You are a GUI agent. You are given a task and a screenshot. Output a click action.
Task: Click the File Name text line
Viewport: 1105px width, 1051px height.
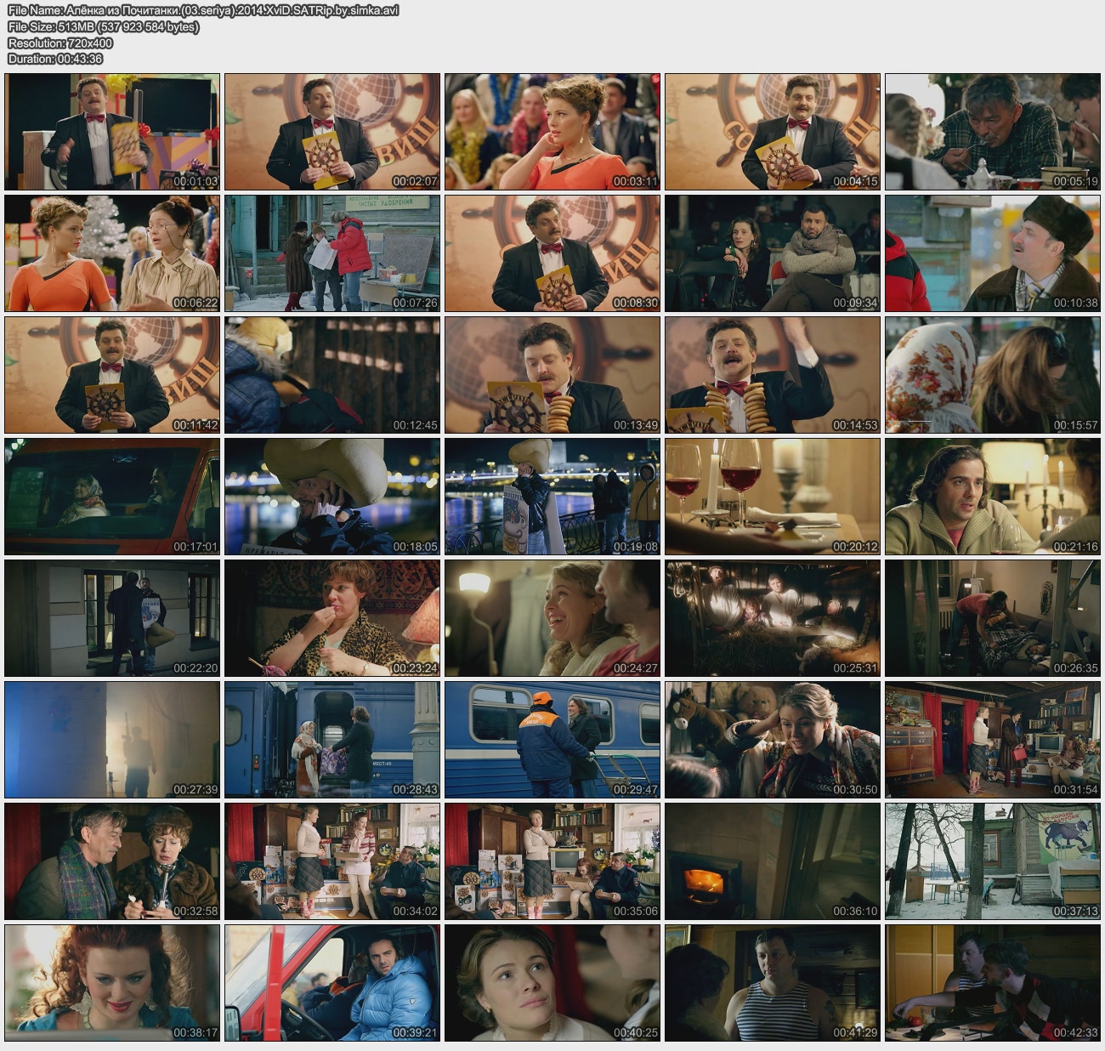pyautogui.click(x=203, y=10)
